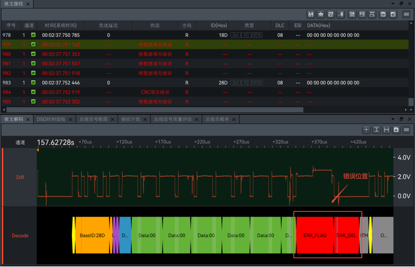Click the green channel icon in row 983

point(33,83)
